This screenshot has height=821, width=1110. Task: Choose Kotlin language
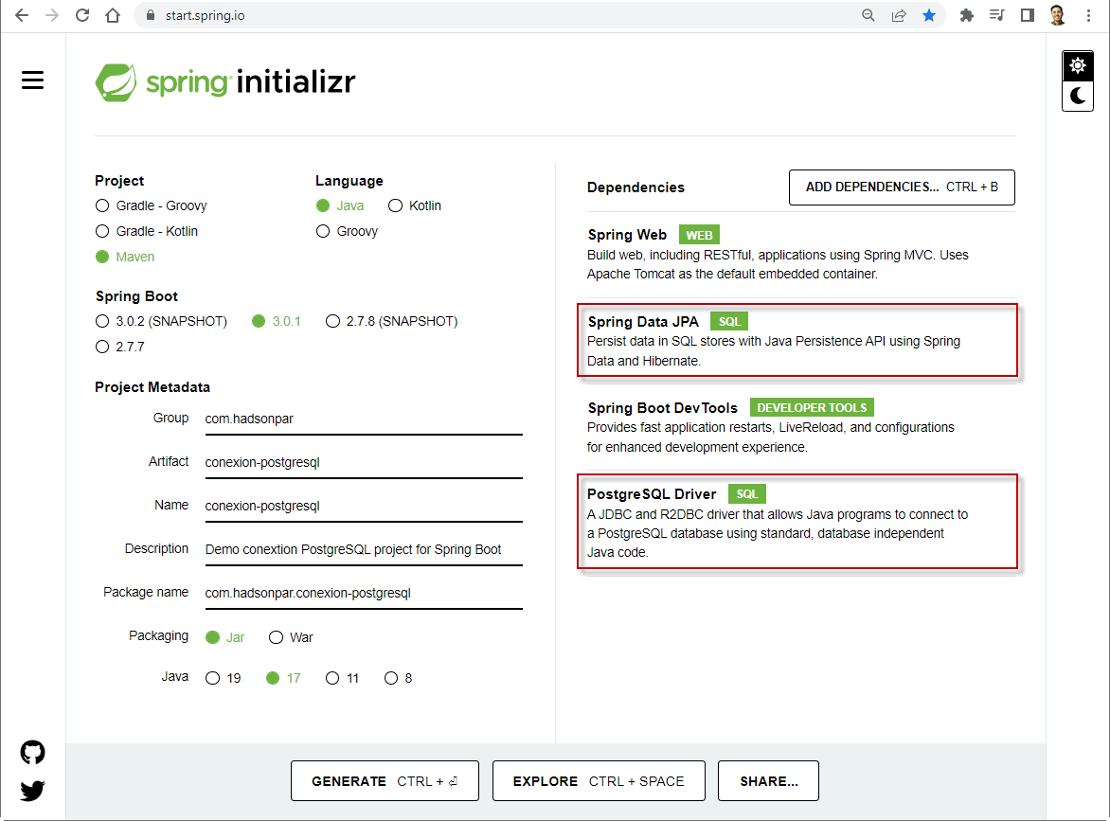click(x=415, y=205)
